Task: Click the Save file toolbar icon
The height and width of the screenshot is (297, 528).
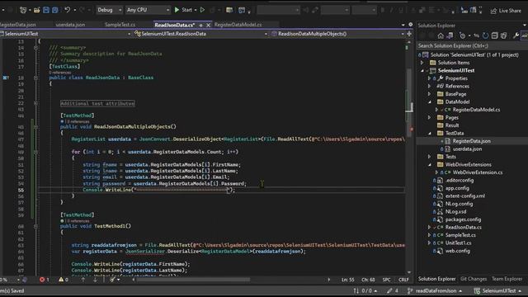Action: [46, 10]
